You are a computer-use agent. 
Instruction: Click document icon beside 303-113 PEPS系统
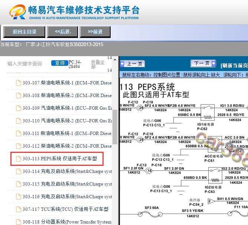(x=19, y=158)
